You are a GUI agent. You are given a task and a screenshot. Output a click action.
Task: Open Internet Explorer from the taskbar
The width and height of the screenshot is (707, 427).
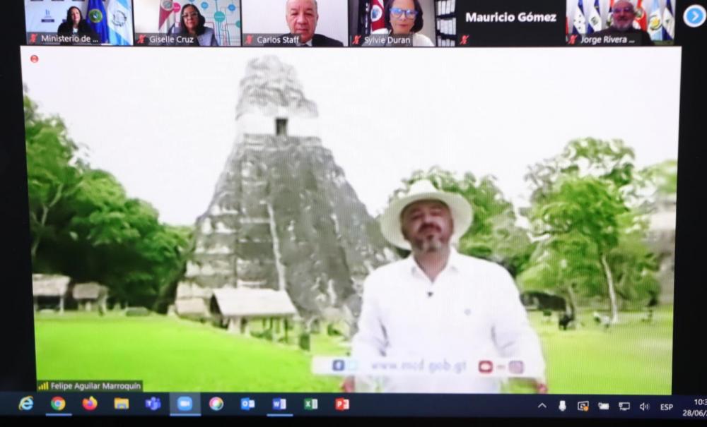point(26,404)
